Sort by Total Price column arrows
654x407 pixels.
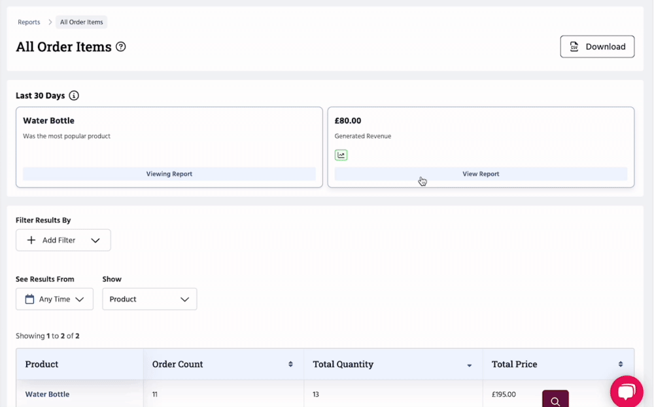(620, 364)
